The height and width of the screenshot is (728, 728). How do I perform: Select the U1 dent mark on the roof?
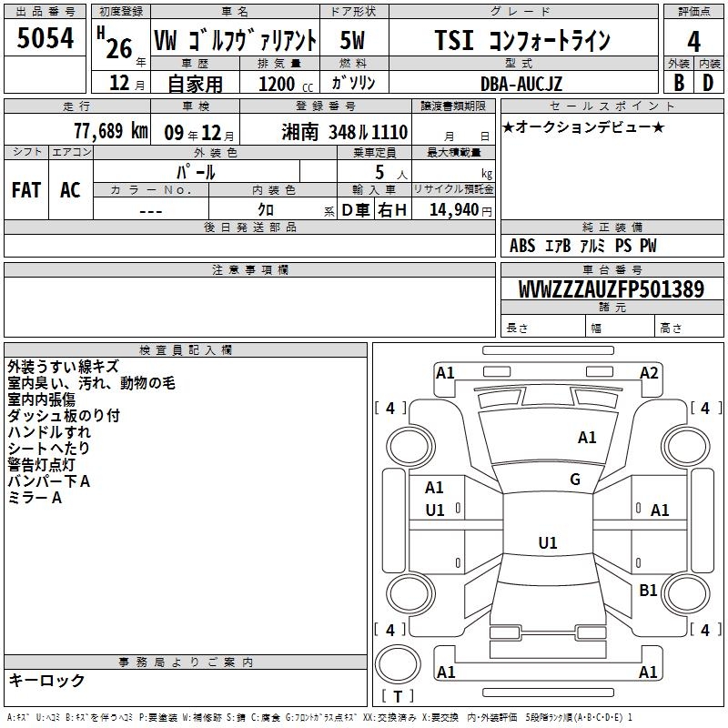coord(548,542)
